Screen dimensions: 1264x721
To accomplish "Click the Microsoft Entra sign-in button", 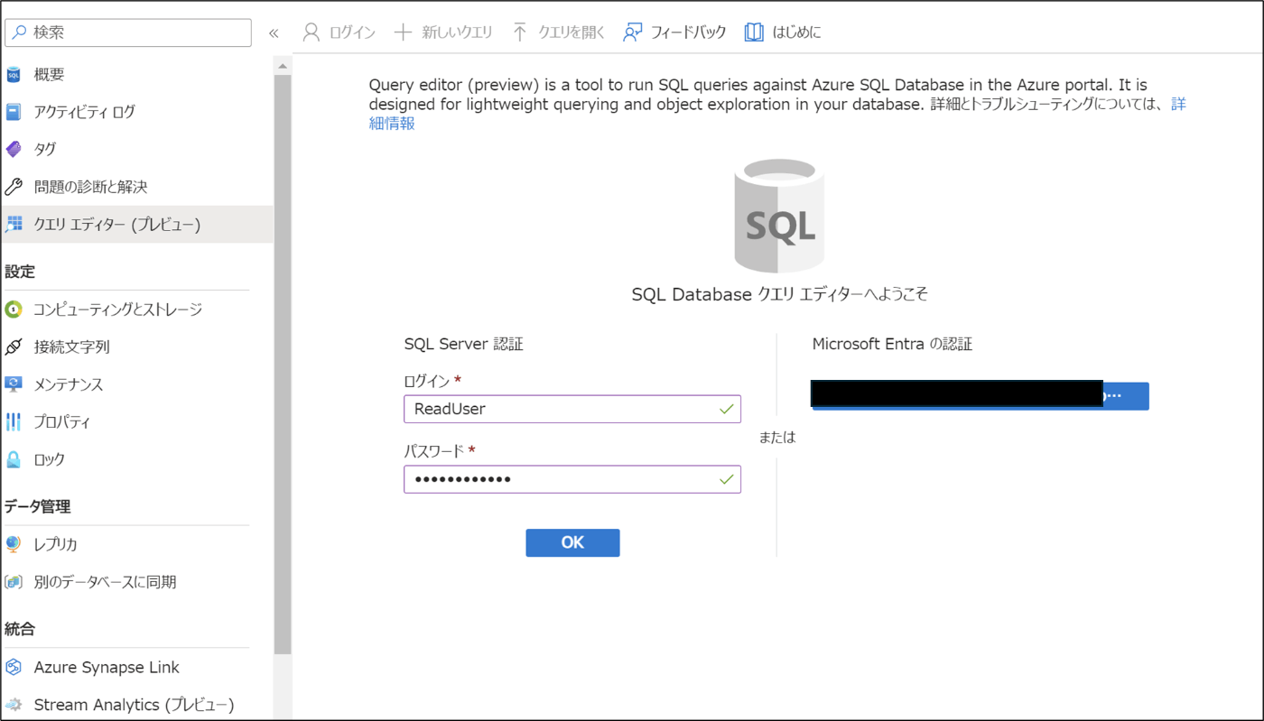I will click(x=981, y=395).
